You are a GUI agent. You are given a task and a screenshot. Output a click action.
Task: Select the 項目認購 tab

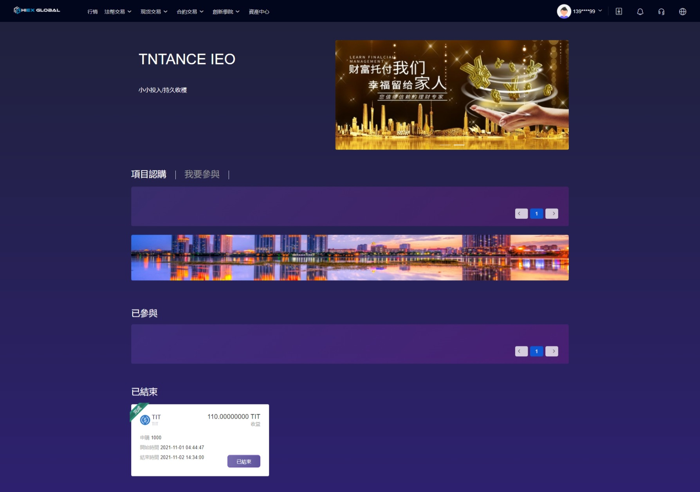pyautogui.click(x=149, y=174)
